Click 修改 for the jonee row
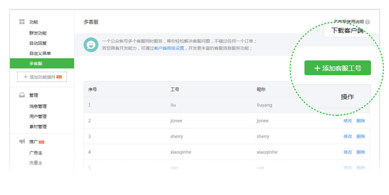Screen dimensions: 389x195 click(347, 121)
